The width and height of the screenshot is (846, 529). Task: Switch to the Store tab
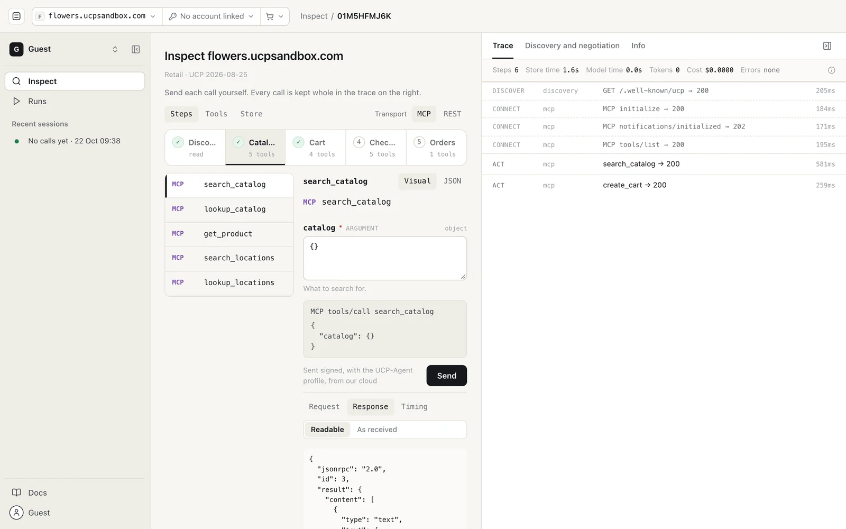(251, 114)
